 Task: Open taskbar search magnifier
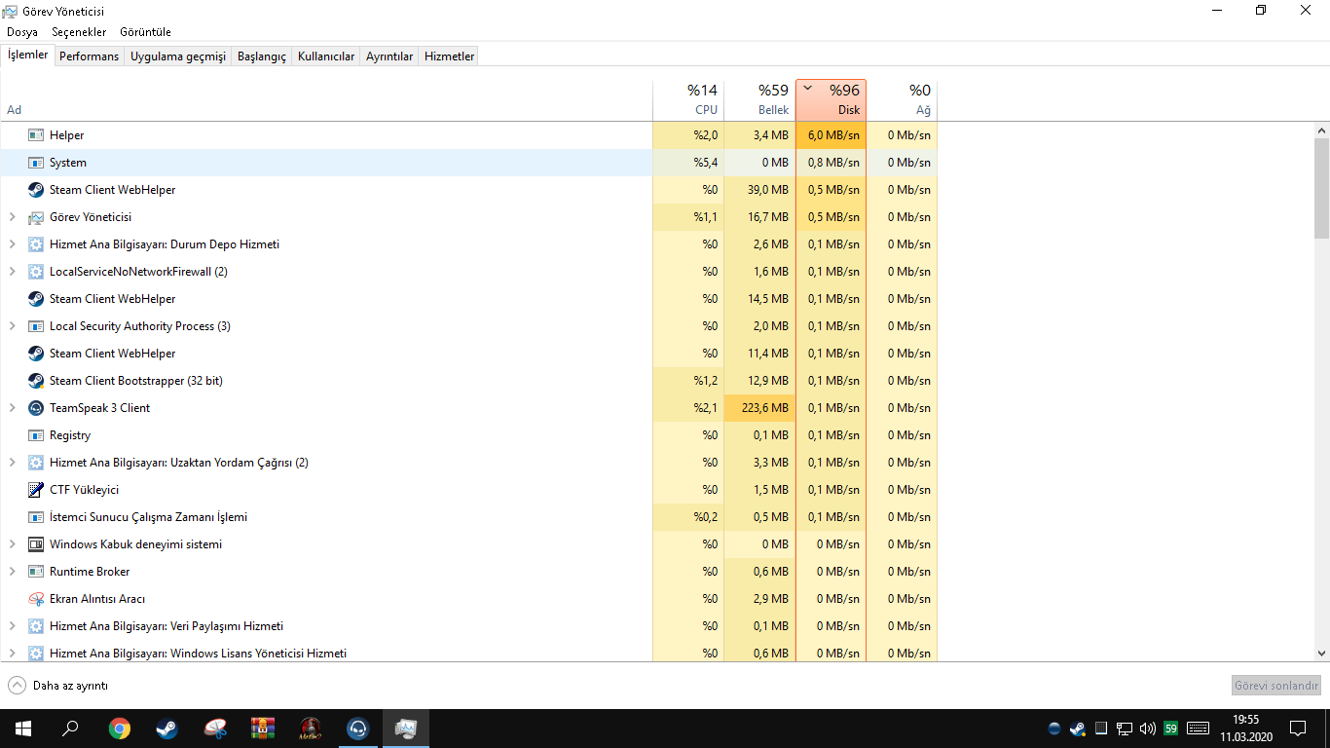(x=70, y=729)
